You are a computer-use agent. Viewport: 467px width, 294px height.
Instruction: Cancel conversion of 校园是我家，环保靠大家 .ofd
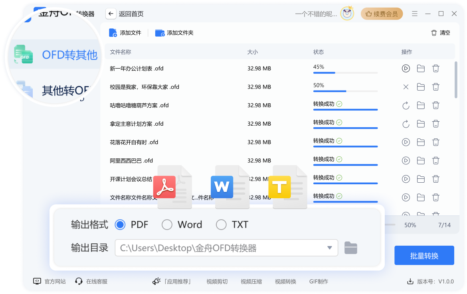(406, 87)
